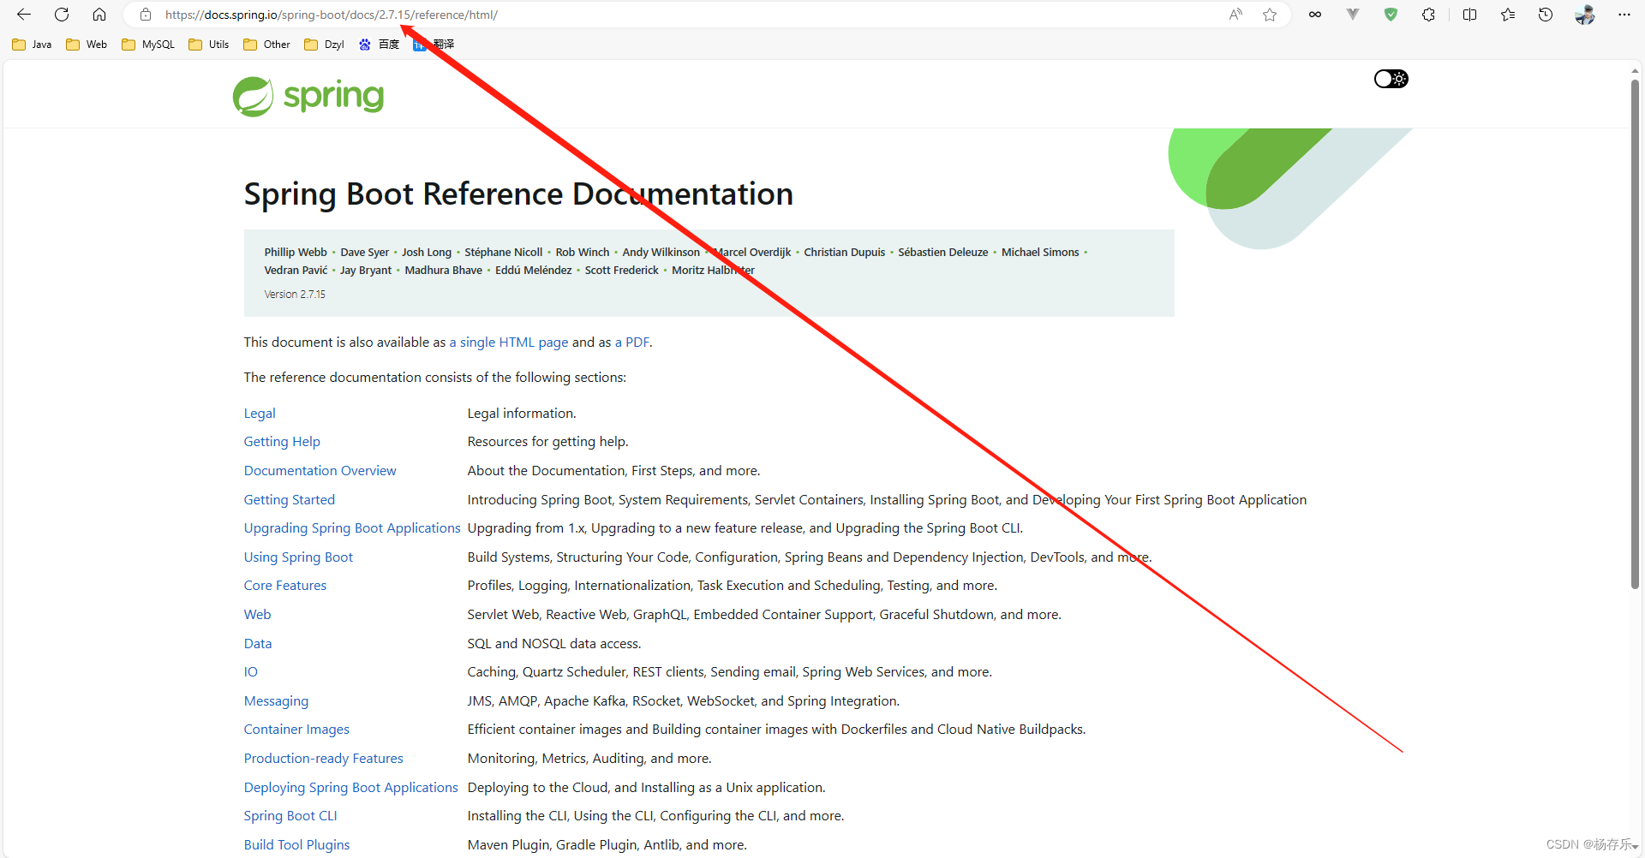Click the page vertical scrollbar thumb
This screenshot has width=1645, height=858.
(x=1635, y=334)
